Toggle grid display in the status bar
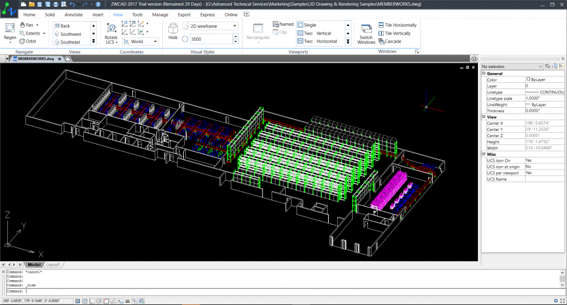Image resolution: width=567 pixels, height=305 pixels. click(84, 301)
